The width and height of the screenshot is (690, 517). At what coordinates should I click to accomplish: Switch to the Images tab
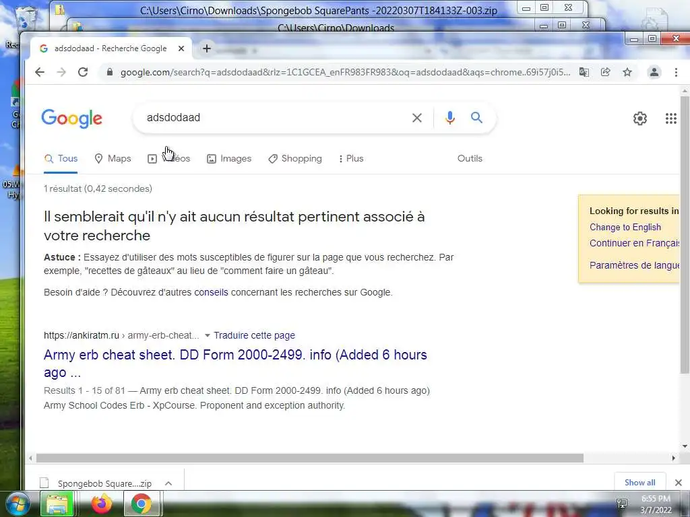[229, 158]
